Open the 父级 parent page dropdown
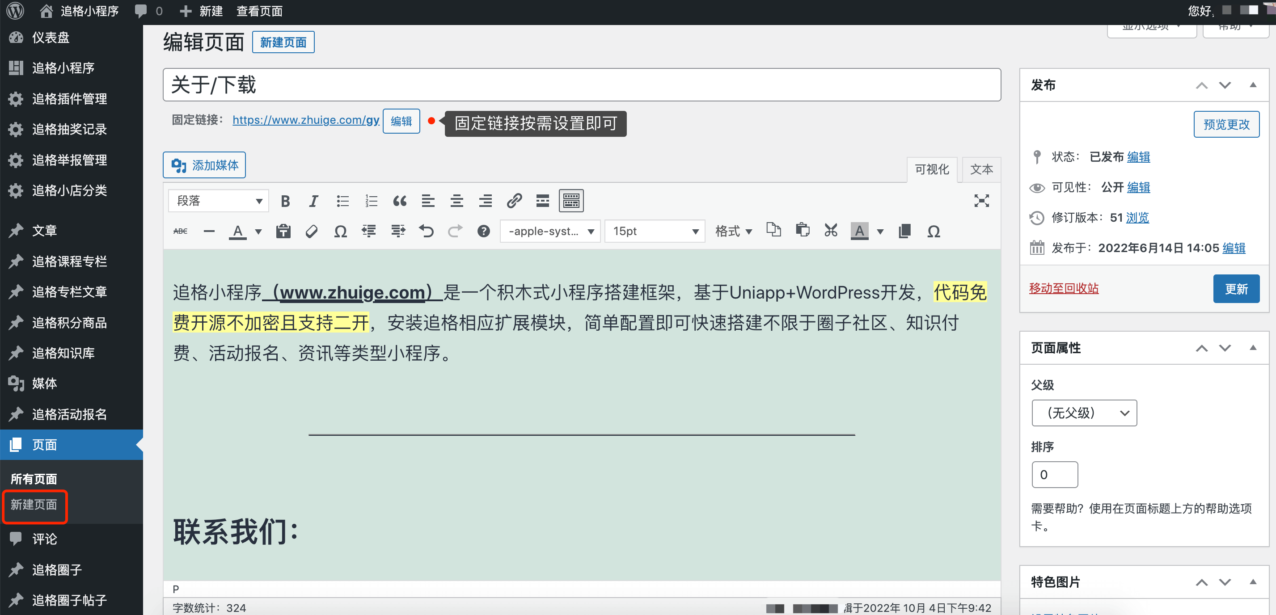The height and width of the screenshot is (615, 1276). [x=1084, y=413]
